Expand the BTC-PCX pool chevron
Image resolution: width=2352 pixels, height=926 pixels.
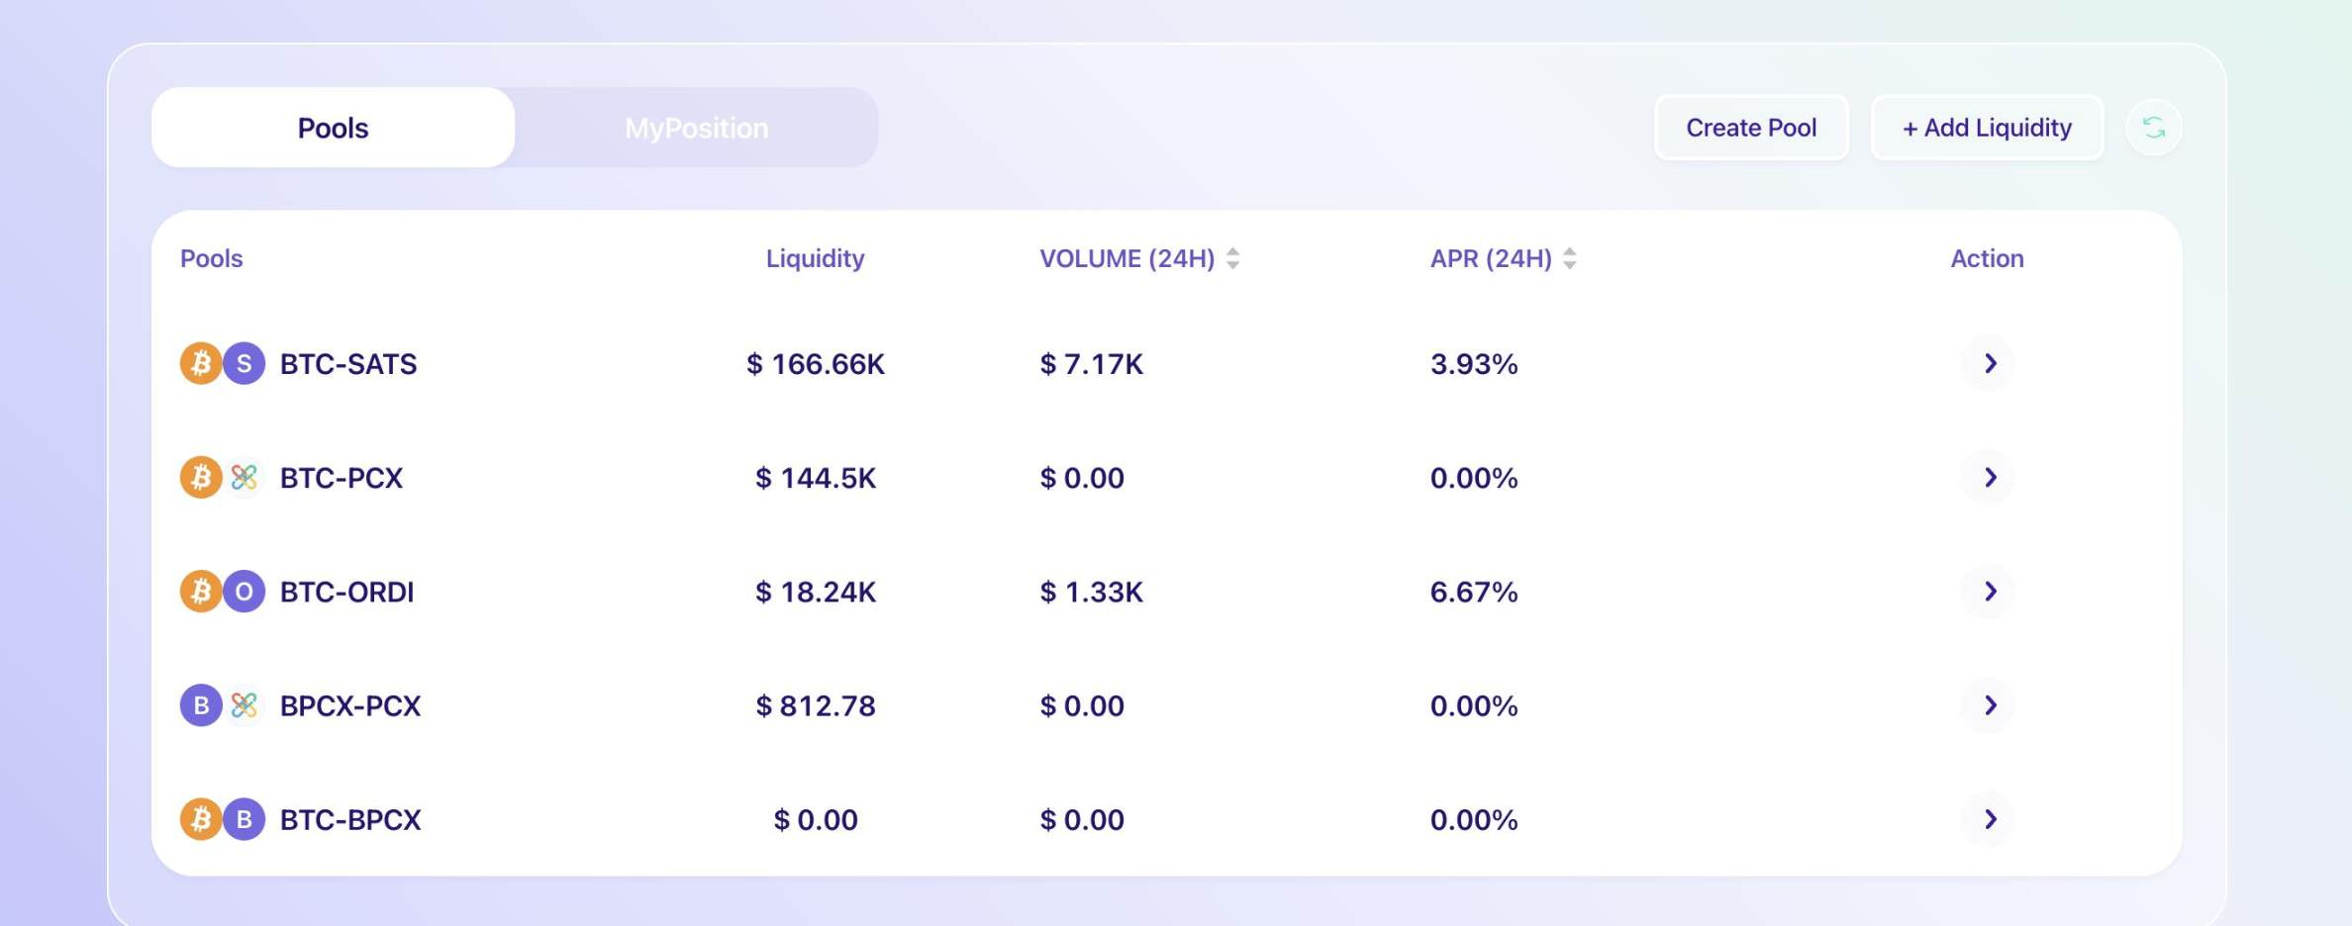[x=1989, y=477]
